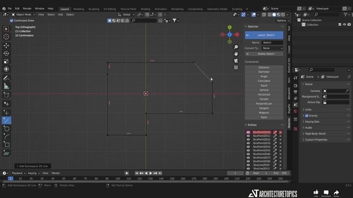The width and height of the screenshot is (353, 198).
Task: Click frame 100 on timeline ruler
Action: pyautogui.click(x=117, y=179)
